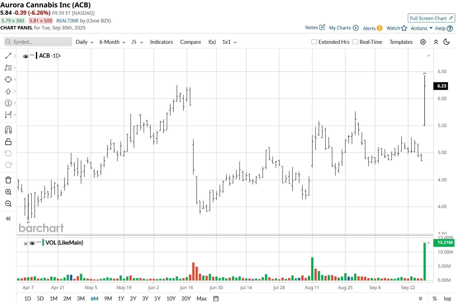Open the Indicators menu
The width and height of the screenshot is (456, 302).
[161, 42]
